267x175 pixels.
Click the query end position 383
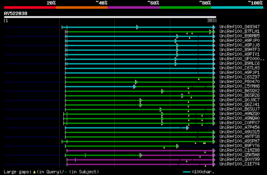click(211, 20)
